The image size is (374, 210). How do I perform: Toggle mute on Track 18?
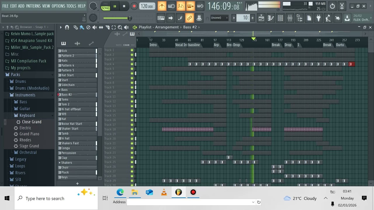pyautogui.click(x=132, y=129)
